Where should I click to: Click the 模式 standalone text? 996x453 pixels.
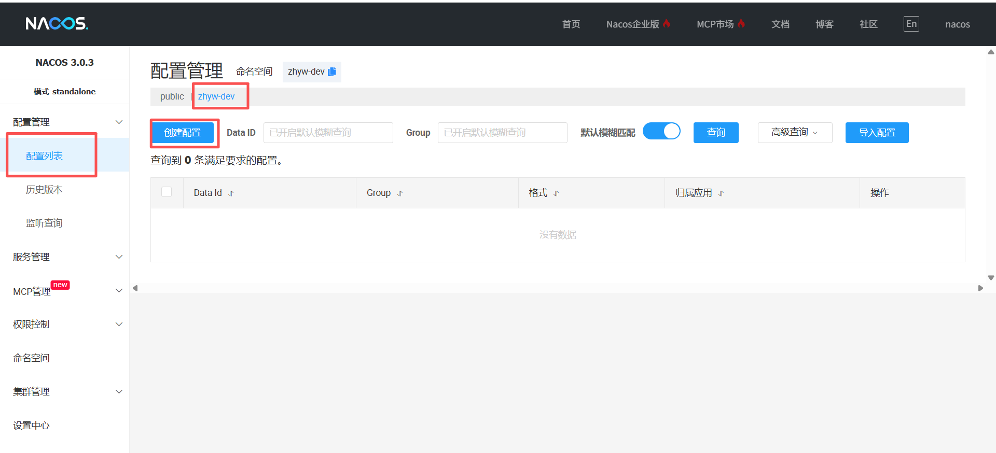(64, 92)
